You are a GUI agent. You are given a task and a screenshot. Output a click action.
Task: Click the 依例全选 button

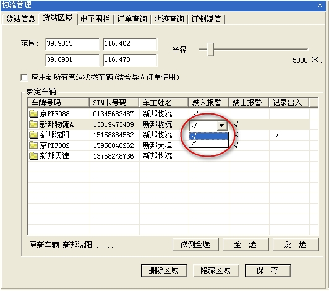click(195, 245)
